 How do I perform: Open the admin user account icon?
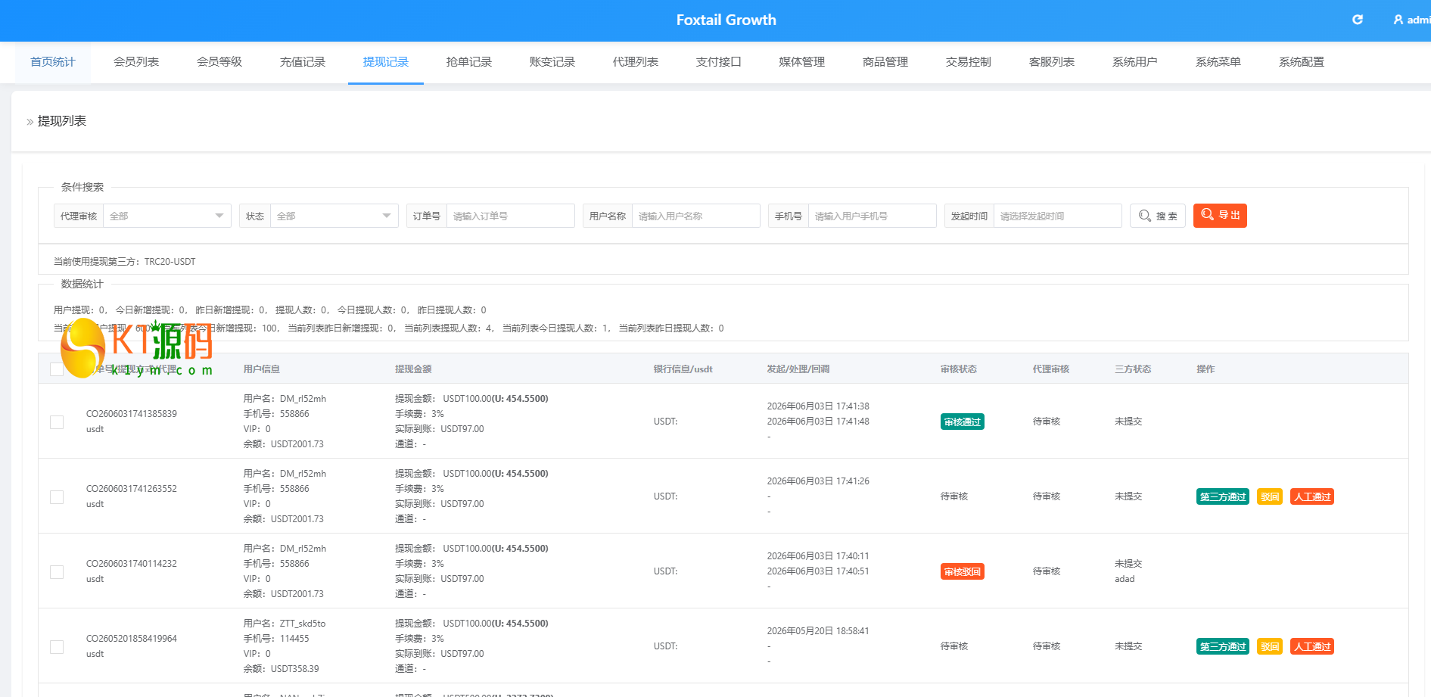(1398, 20)
